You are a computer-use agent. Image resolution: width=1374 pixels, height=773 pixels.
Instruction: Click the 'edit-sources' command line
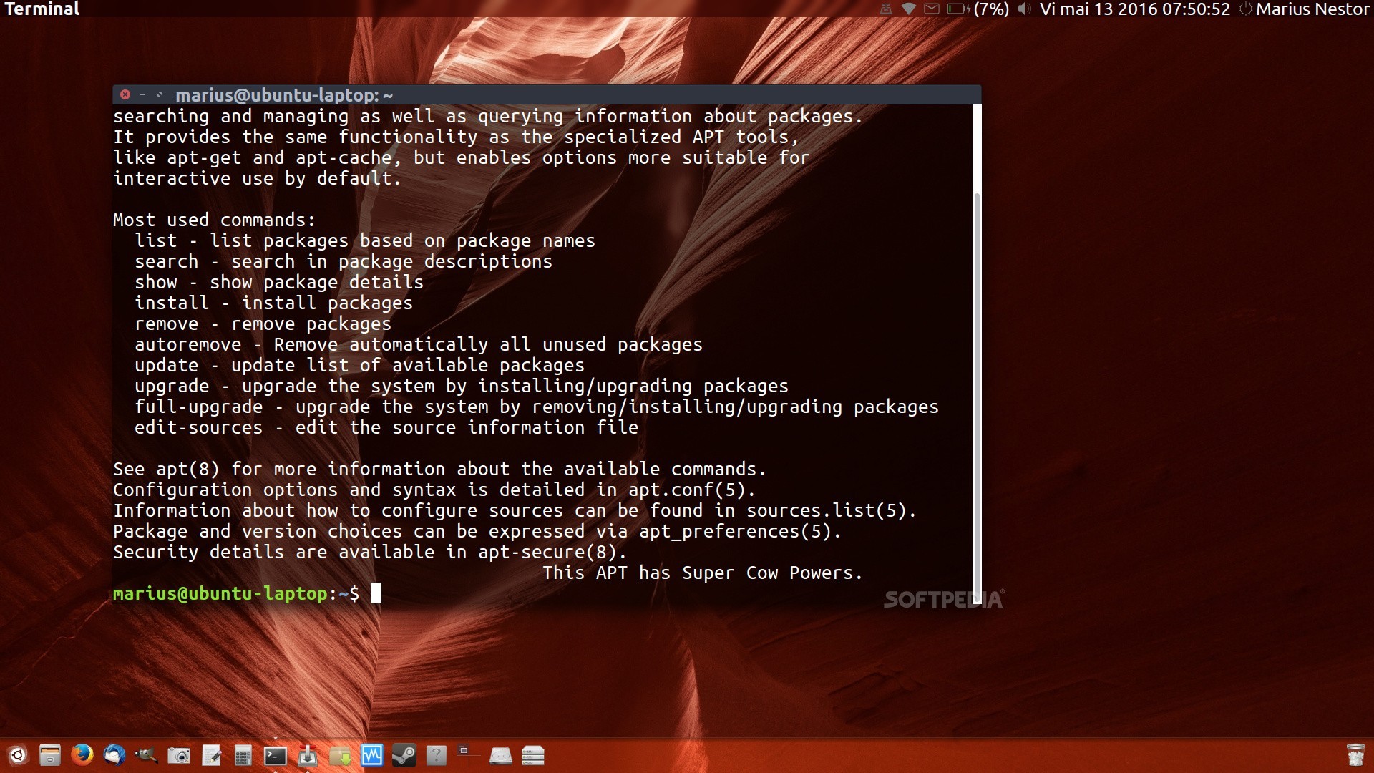pos(386,427)
